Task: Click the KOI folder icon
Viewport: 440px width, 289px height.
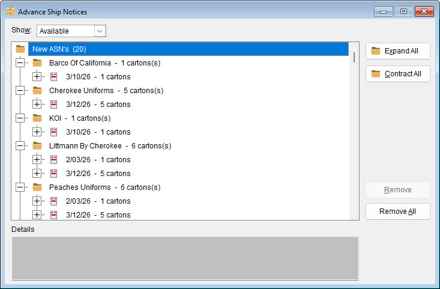Action: 37,118
